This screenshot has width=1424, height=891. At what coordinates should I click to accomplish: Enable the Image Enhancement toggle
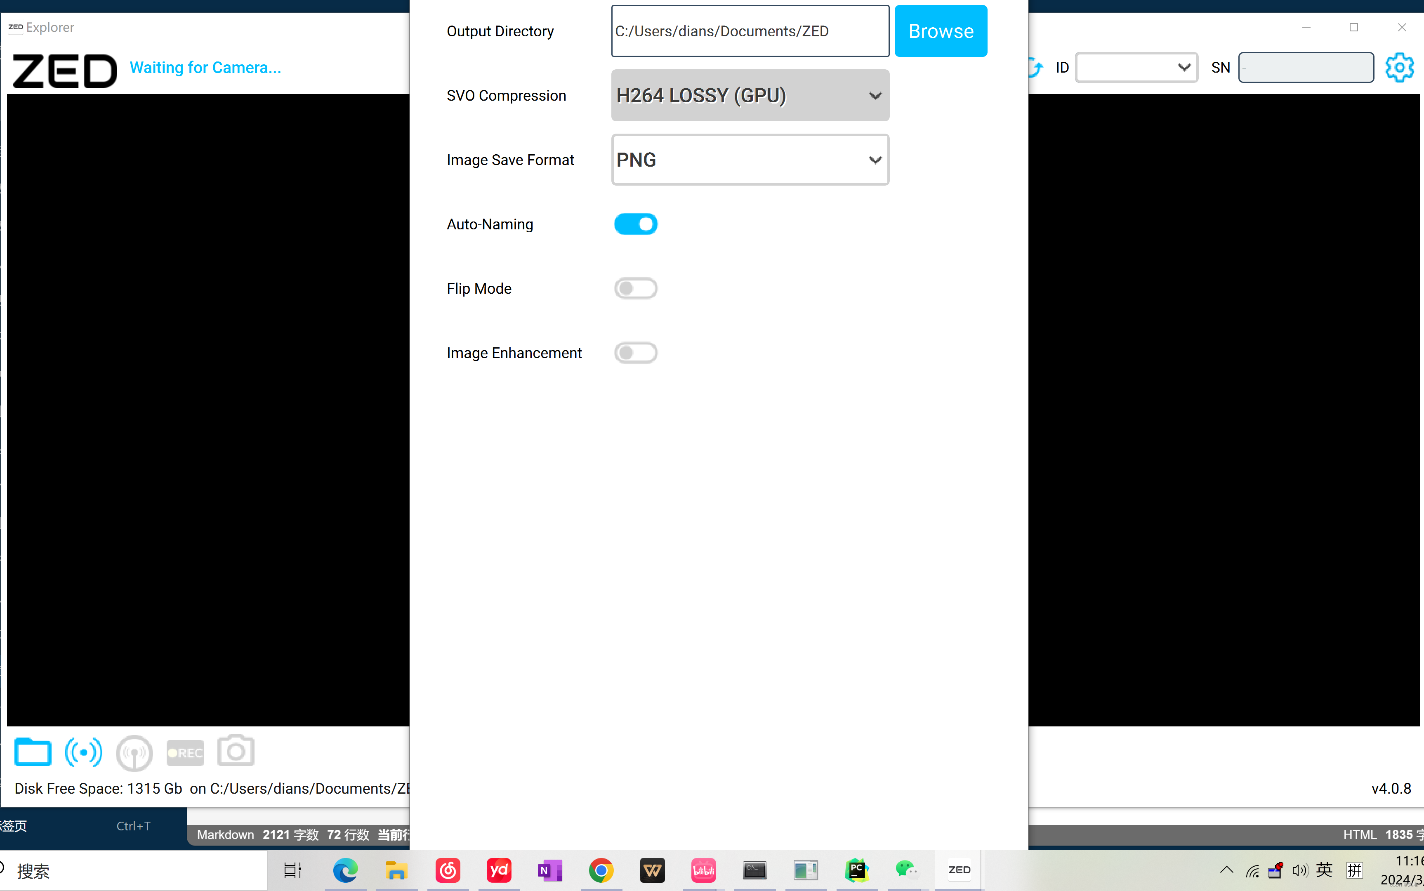(636, 352)
